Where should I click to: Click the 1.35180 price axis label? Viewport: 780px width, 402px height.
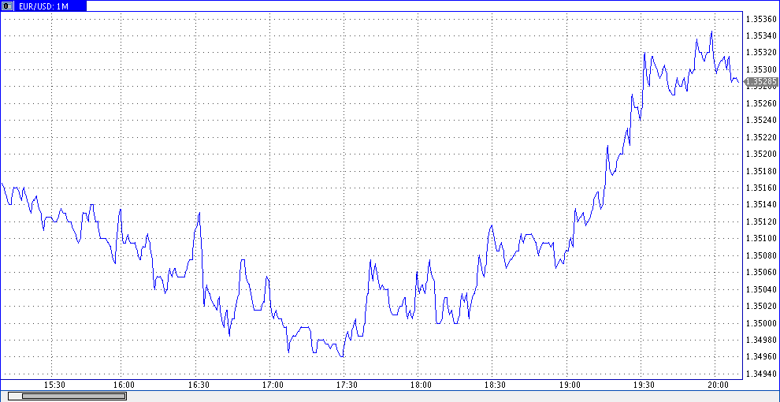click(x=762, y=171)
